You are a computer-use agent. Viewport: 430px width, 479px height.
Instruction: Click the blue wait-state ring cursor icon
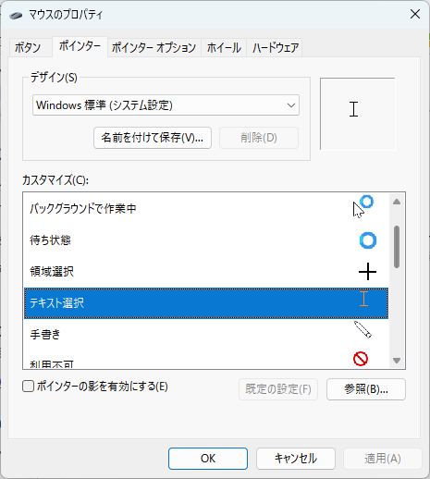tap(368, 240)
